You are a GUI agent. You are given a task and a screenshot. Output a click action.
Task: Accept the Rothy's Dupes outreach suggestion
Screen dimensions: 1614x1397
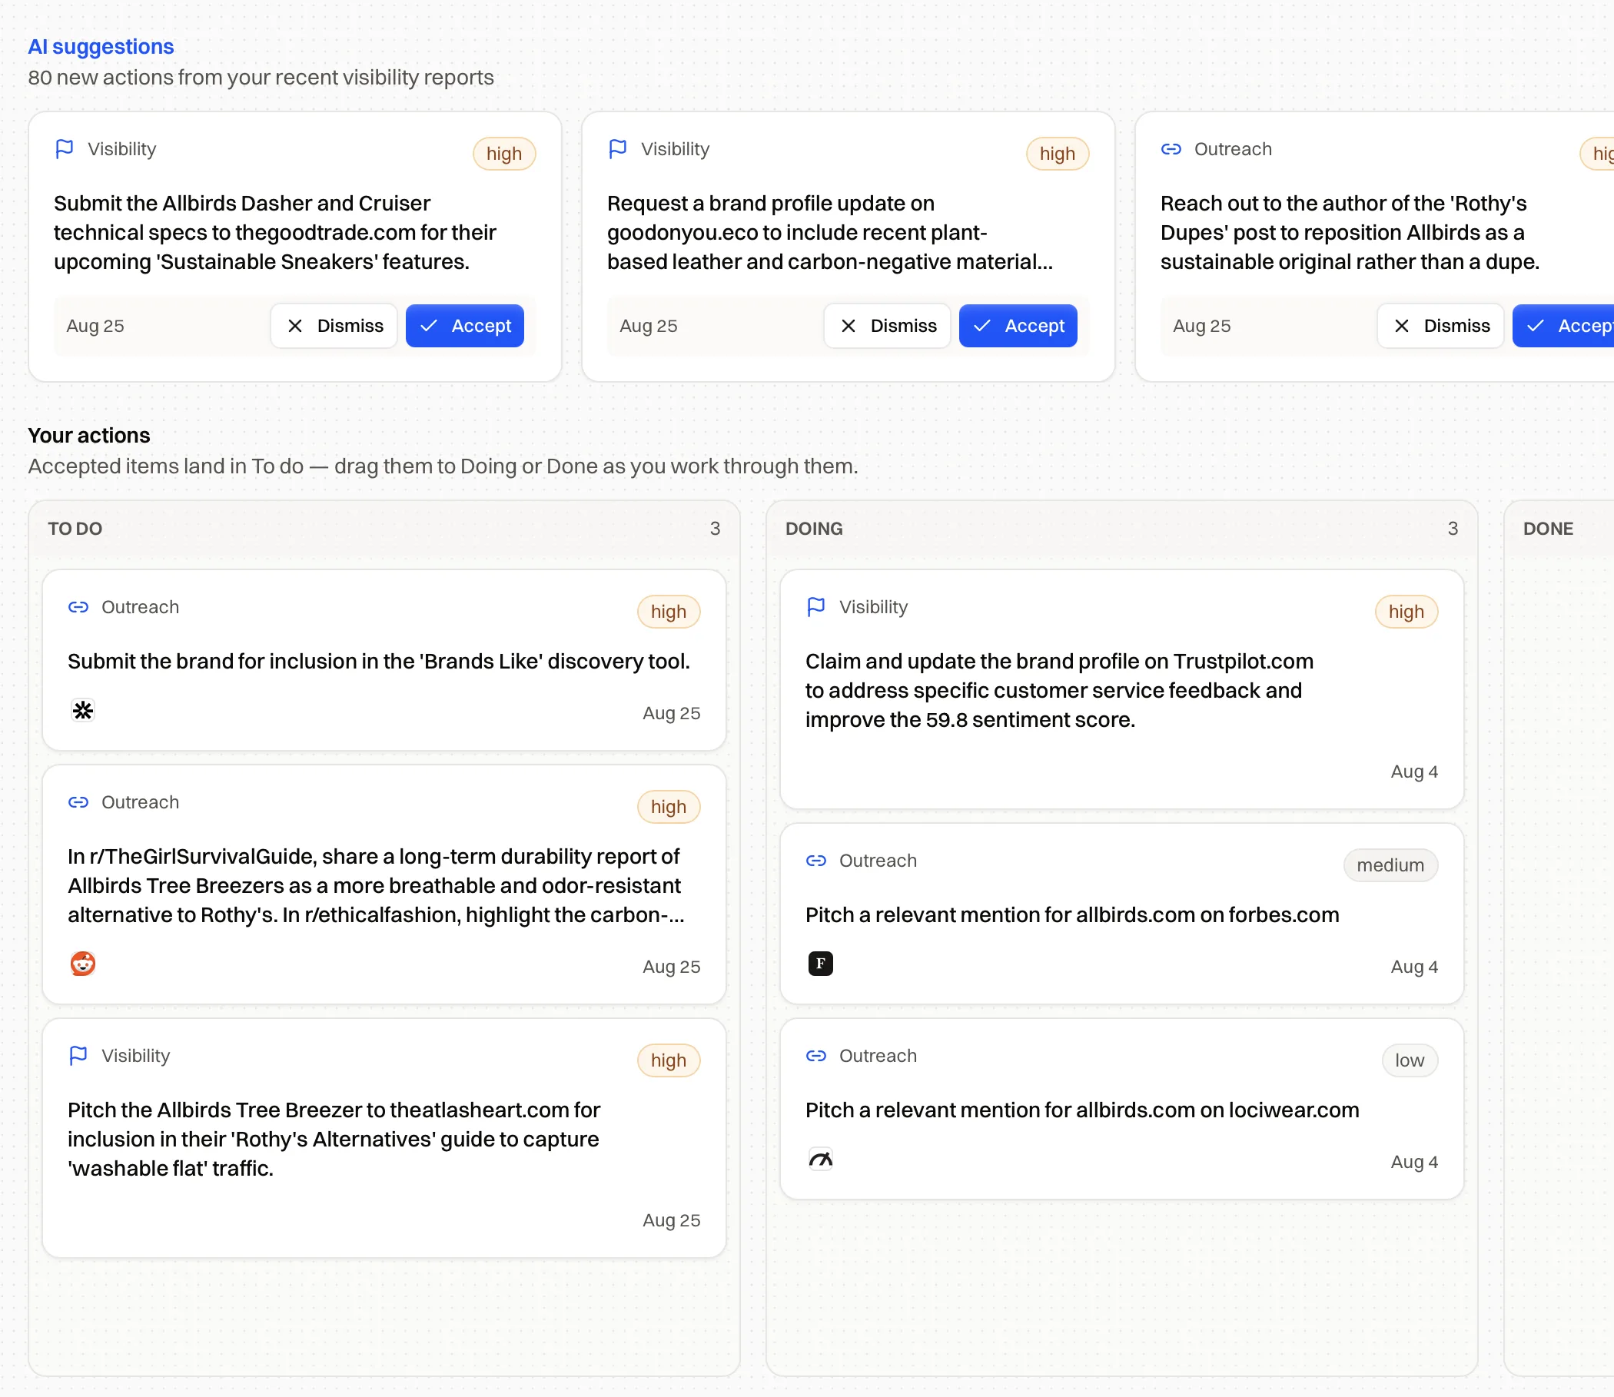tap(1563, 326)
